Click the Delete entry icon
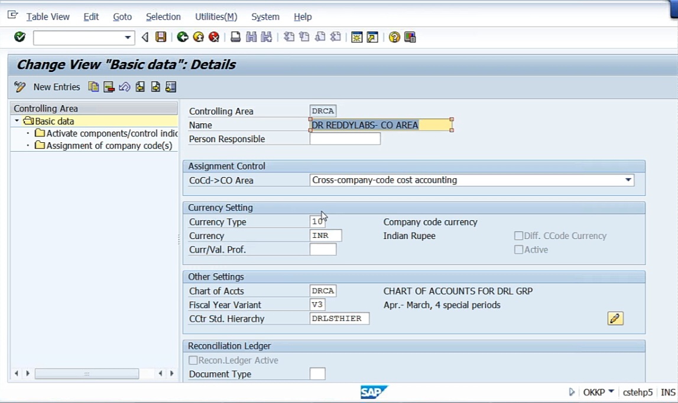The height and width of the screenshot is (403, 678). (x=109, y=87)
